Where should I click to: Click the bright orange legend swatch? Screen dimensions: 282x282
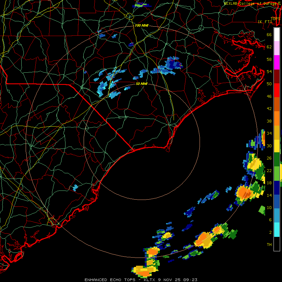pos(277,118)
